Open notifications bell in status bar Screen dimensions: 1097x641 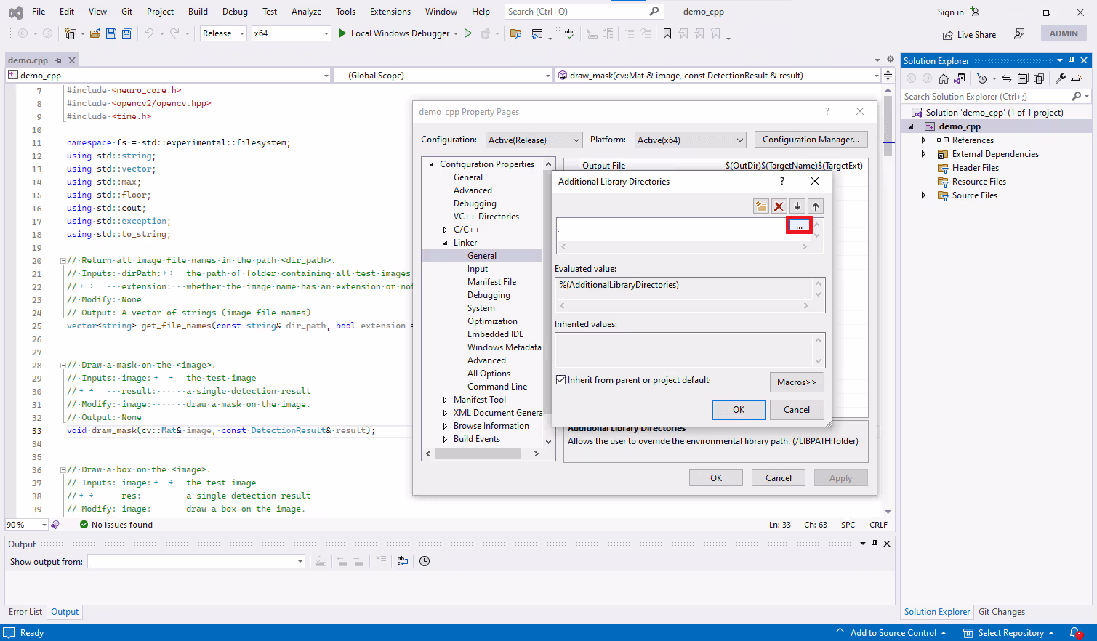[x=1076, y=633]
